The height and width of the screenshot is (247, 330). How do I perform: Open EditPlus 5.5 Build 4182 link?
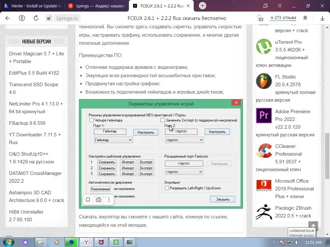pyautogui.click(x=34, y=73)
